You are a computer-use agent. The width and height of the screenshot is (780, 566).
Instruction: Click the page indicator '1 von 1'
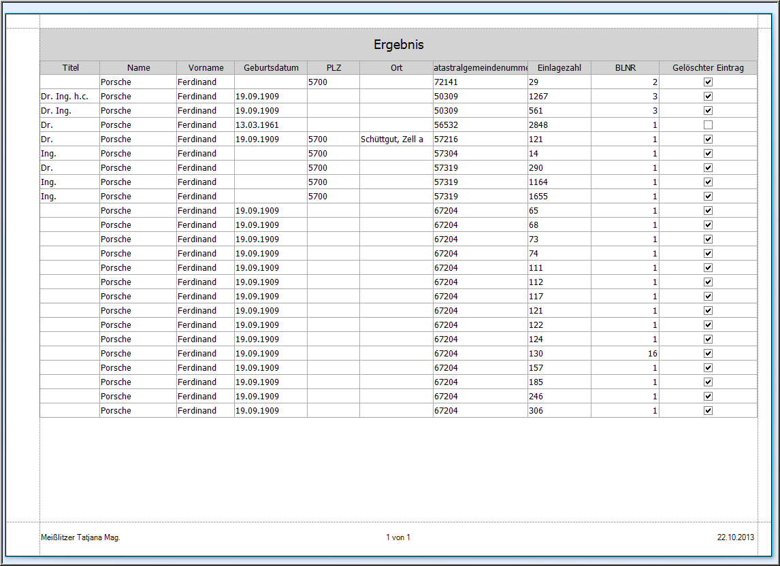click(x=398, y=537)
